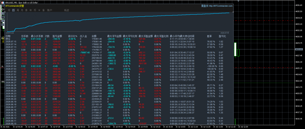
Task: Click the 最大浮盈金额 column header
Action: pyautogui.click(x=146, y=36)
